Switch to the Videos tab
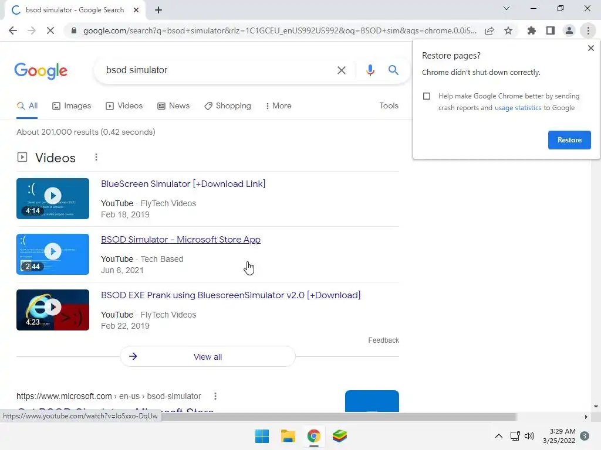The image size is (601, 450). (124, 106)
